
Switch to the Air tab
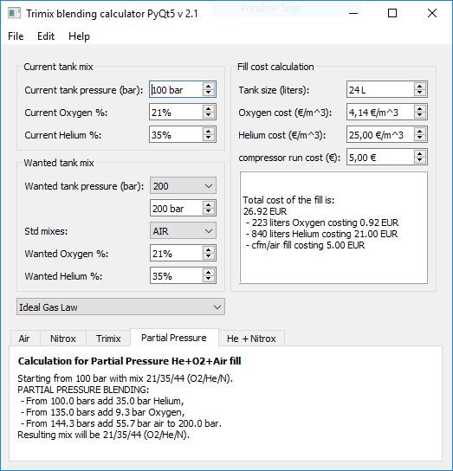point(24,339)
